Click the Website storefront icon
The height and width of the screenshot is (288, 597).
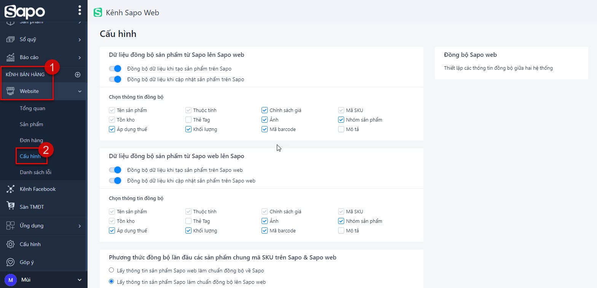(11, 91)
